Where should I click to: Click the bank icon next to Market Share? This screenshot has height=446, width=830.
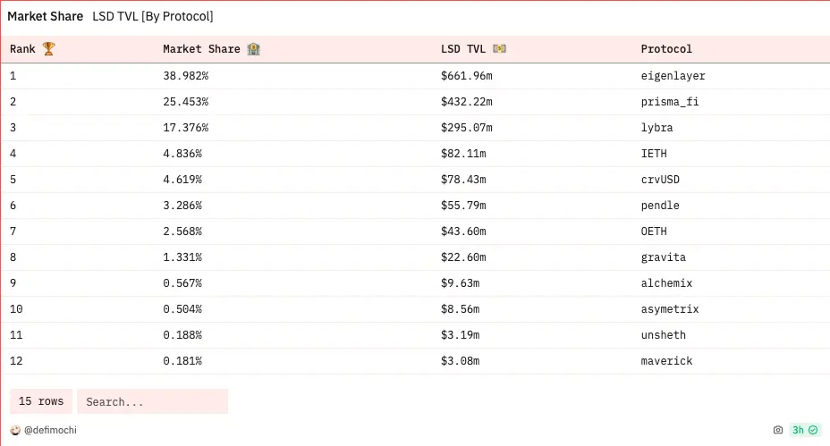point(253,48)
